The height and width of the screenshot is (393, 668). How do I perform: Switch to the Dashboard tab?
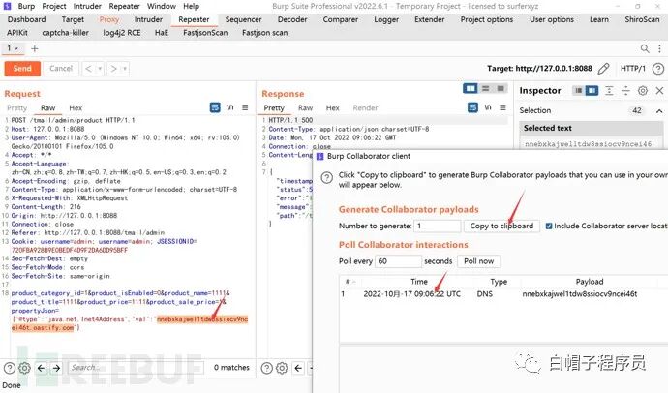click(x=26, y=19)
